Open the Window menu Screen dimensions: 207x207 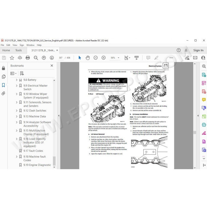(30, 45)
